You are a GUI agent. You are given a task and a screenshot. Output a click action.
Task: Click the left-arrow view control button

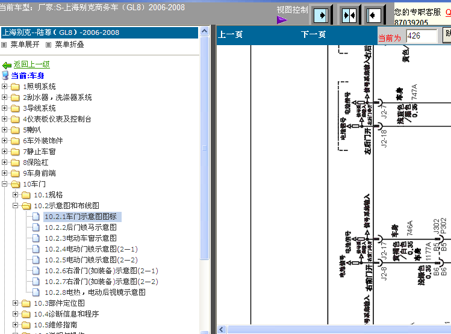[374, 14]
